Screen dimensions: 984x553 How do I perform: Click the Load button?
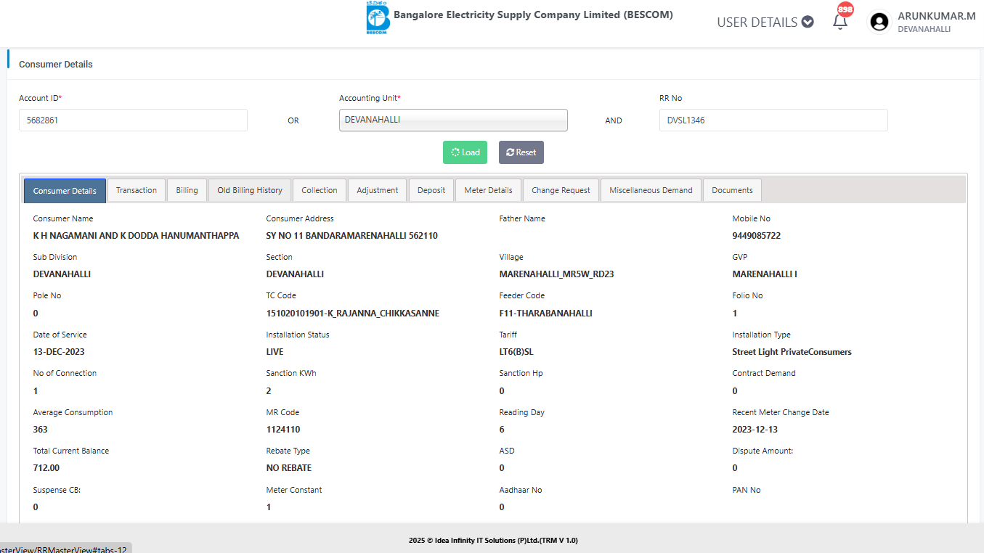pyautogui.click(x=465, y=152)
